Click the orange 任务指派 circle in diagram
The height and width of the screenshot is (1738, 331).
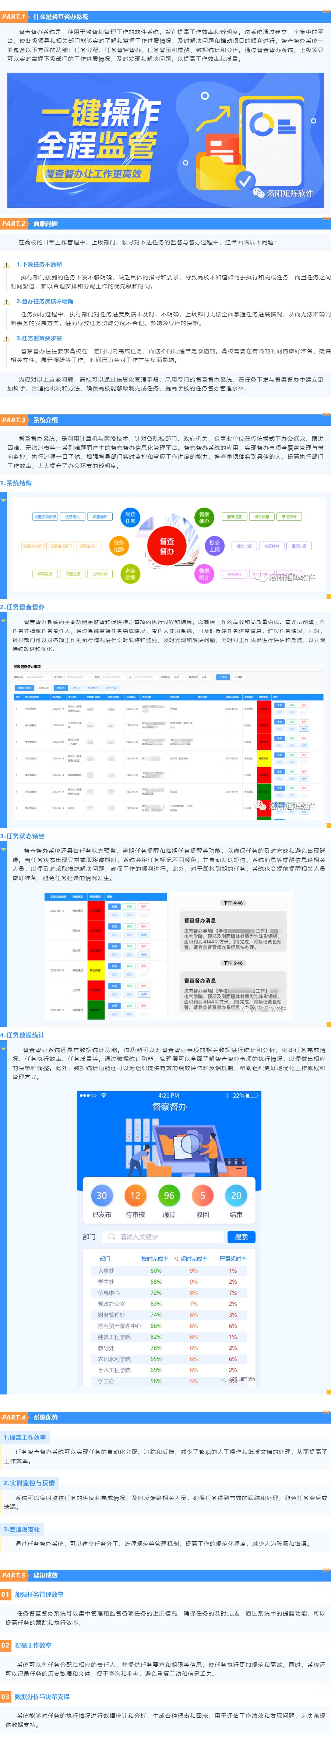pos(119,546)
